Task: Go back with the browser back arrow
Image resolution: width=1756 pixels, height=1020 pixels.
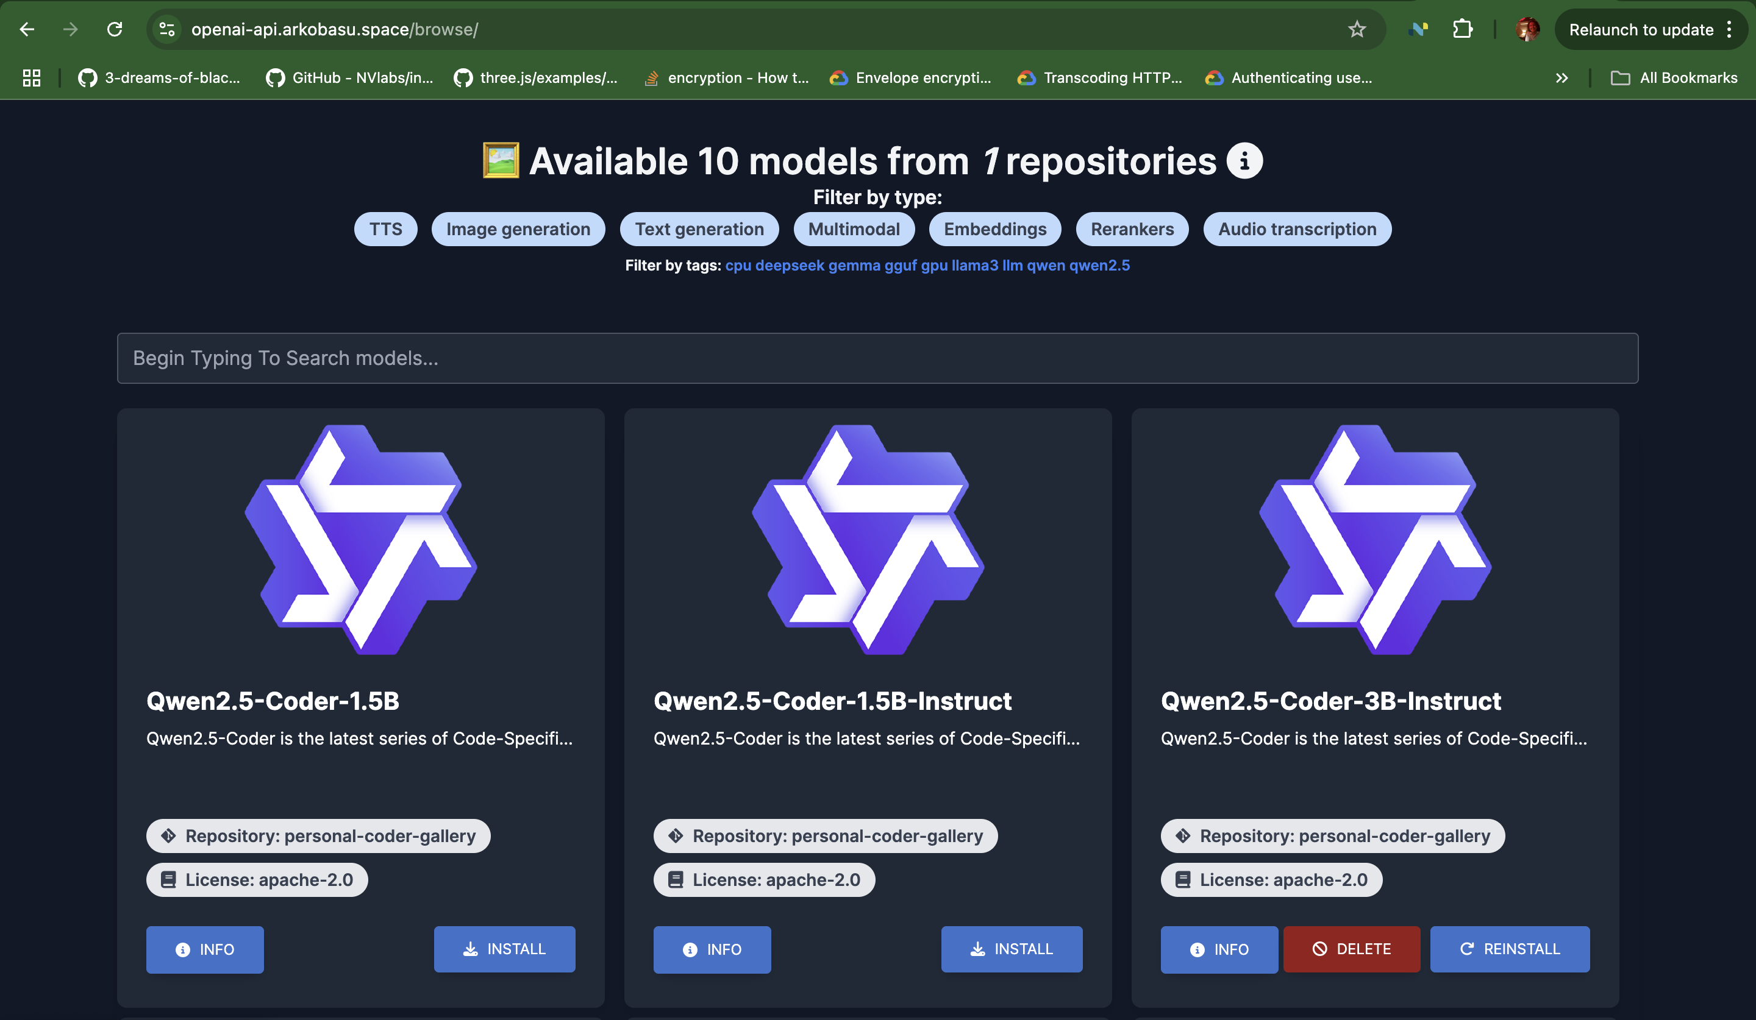Action: (27, 29)
